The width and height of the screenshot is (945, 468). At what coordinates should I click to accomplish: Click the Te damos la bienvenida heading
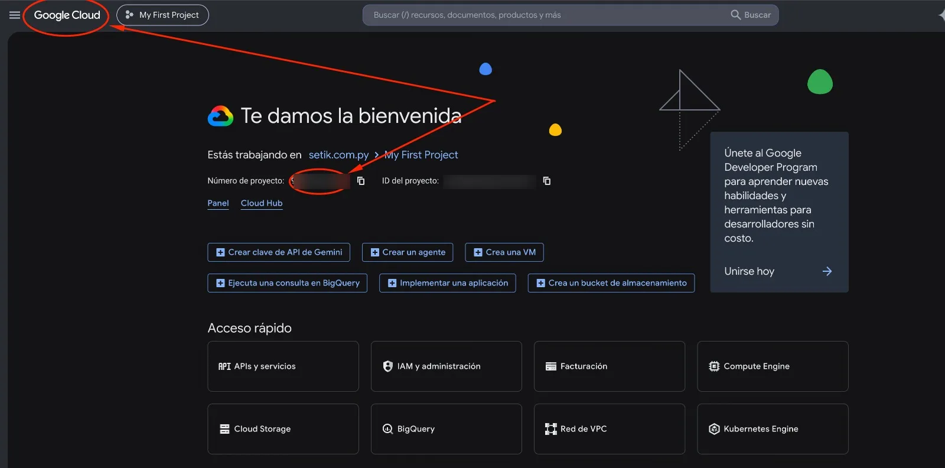[351, 116]
